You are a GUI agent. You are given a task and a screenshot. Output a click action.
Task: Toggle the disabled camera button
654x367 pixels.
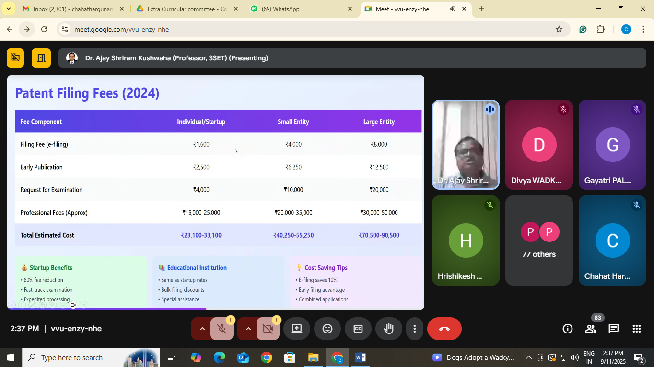268,329
